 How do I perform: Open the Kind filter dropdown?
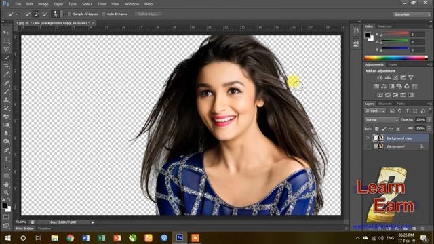click(375, 111)
